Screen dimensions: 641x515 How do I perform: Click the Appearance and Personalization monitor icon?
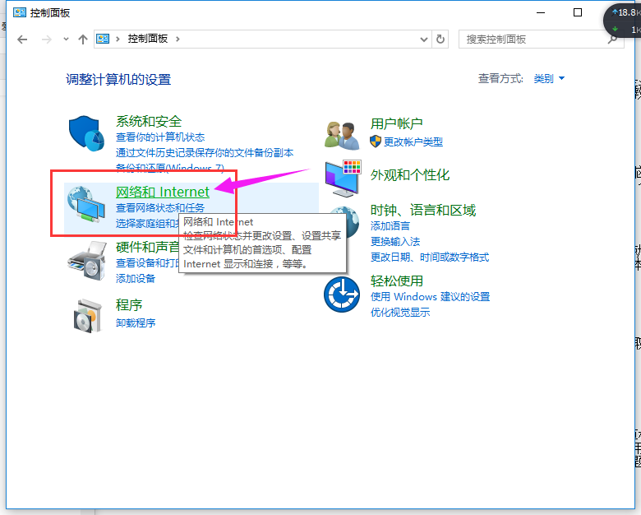tap(342, 177)
